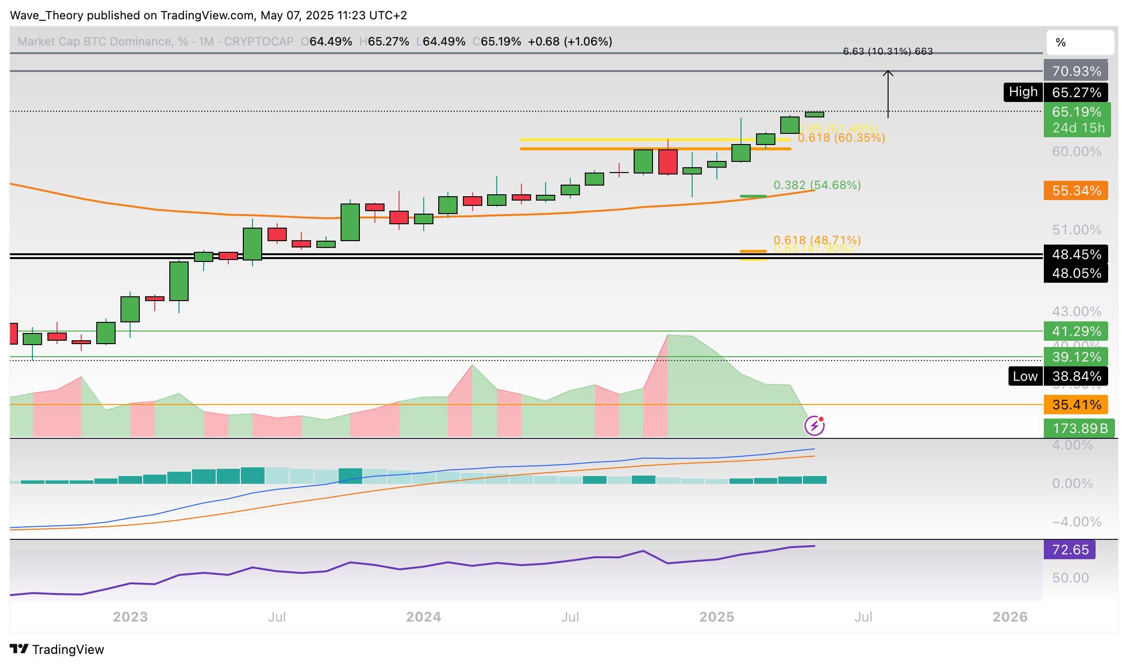
Task: Click the 2024 marker on time axis
Action: click(423, 617)
